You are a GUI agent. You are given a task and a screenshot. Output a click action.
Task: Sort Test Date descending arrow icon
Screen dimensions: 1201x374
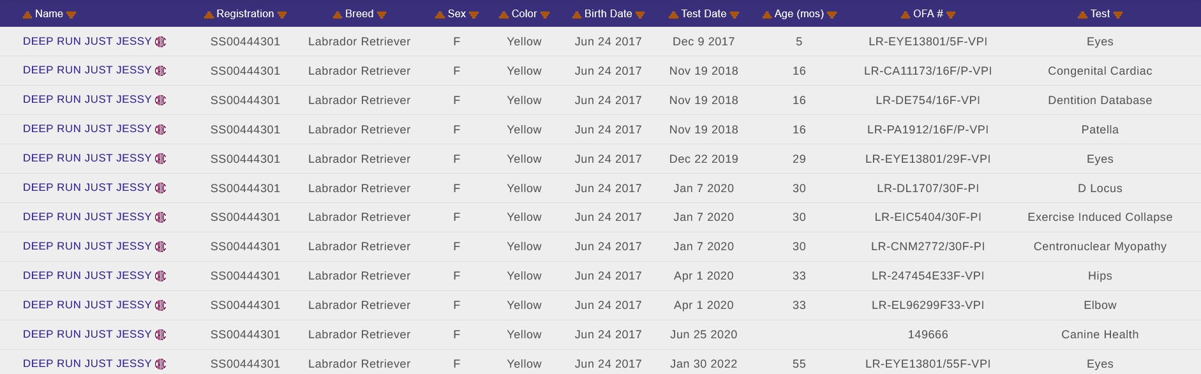tap(735, 15)
